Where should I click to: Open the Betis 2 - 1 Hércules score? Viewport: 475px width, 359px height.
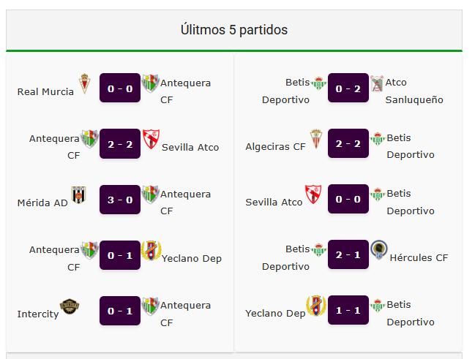pos(348,254)
